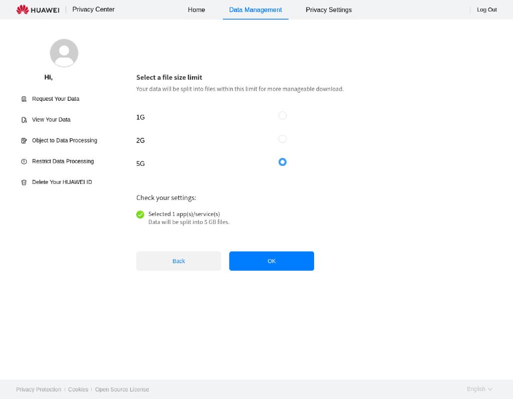Select the 2G file size limit

click(283, 139)
